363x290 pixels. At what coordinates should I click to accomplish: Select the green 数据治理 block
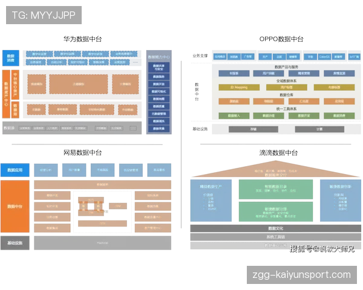pos(269,115)
